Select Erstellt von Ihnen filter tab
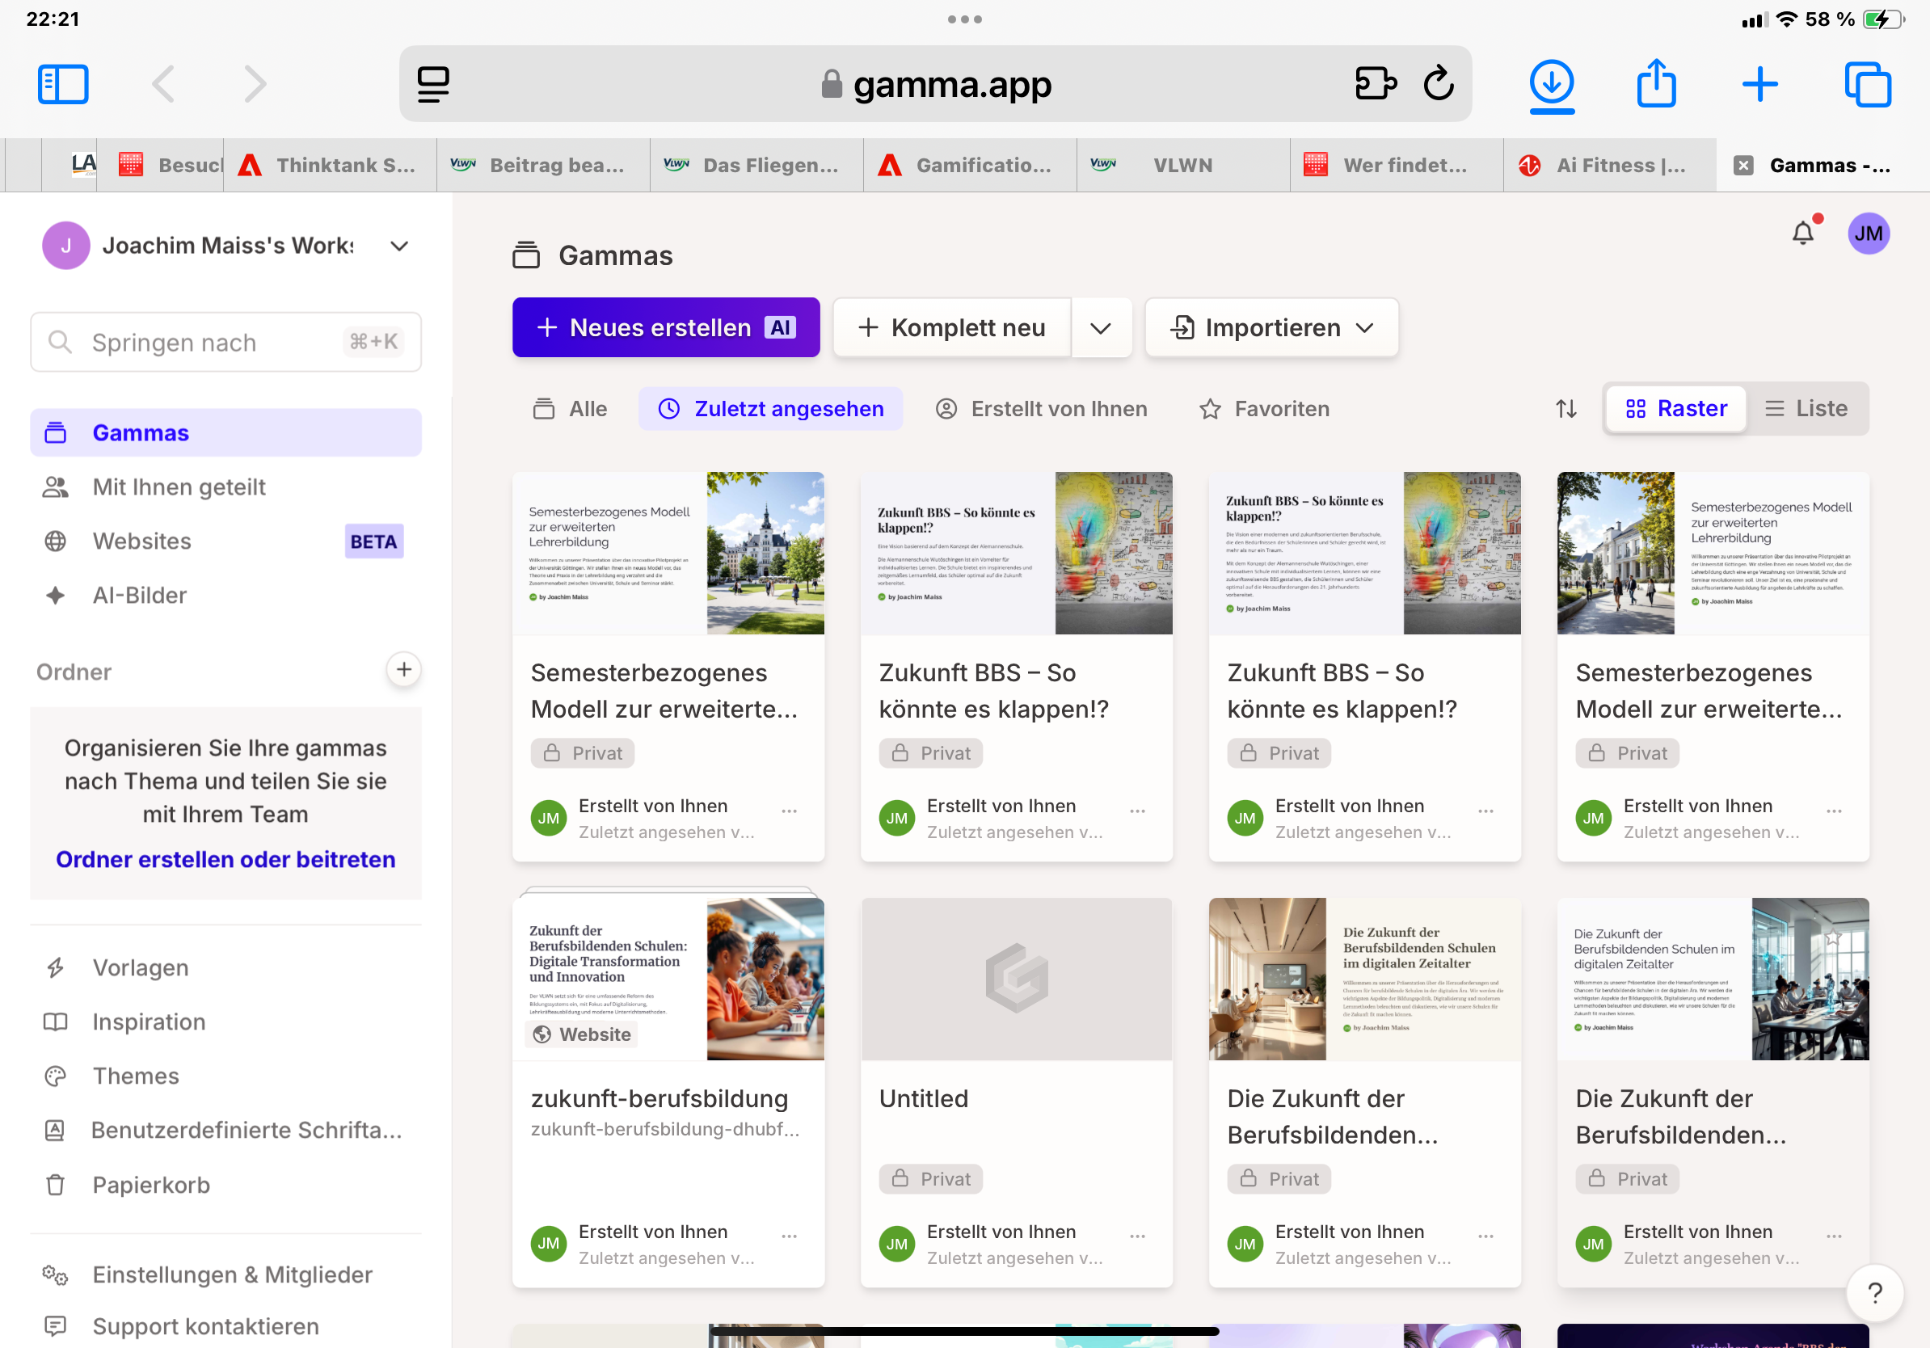 coord(1042,409)
